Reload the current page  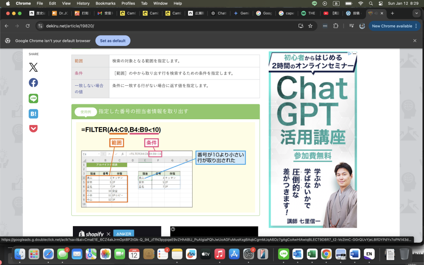point(27,26)
